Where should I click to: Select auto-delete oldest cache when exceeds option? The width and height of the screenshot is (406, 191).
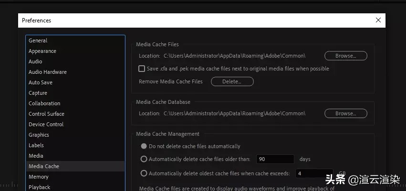[x=144, y=173]
